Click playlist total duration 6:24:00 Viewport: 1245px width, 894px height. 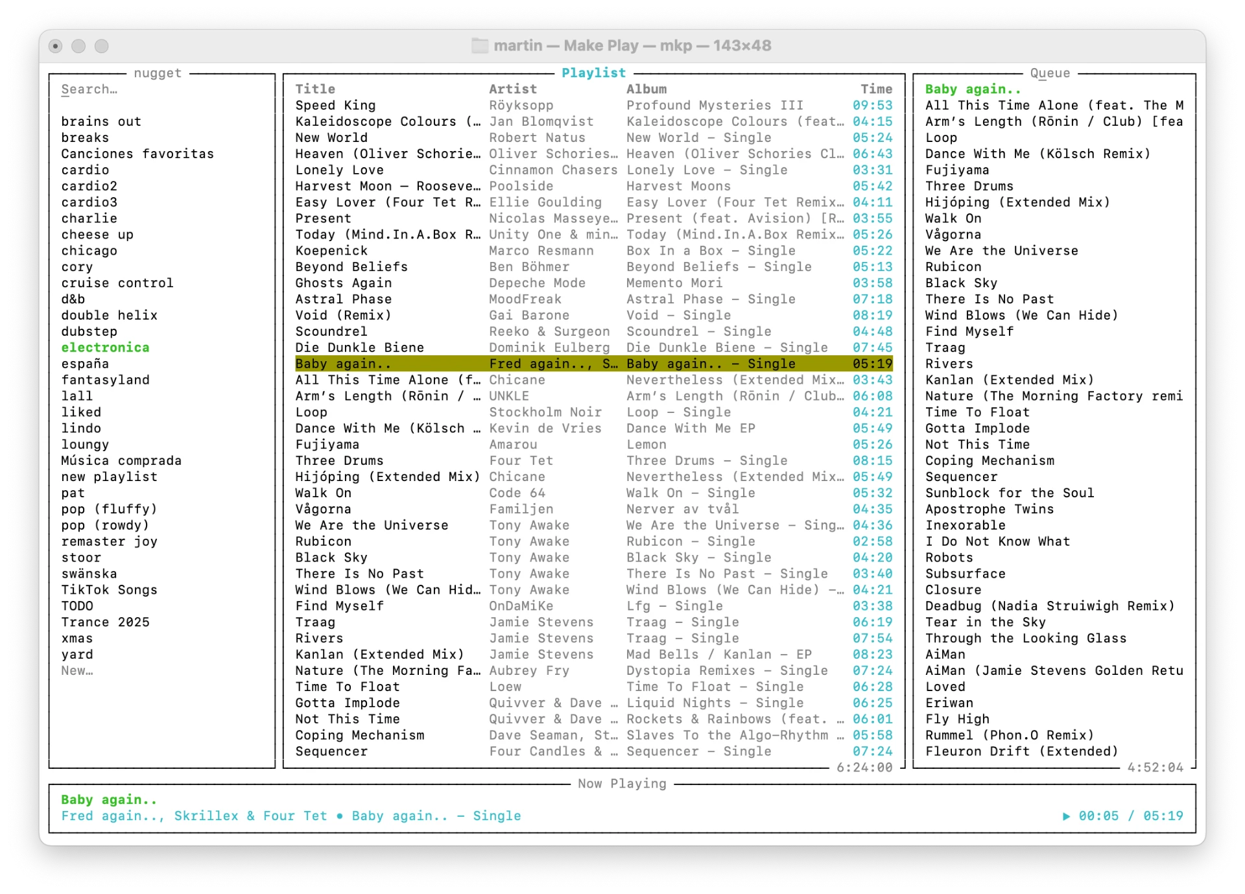[x=864, y=768]
